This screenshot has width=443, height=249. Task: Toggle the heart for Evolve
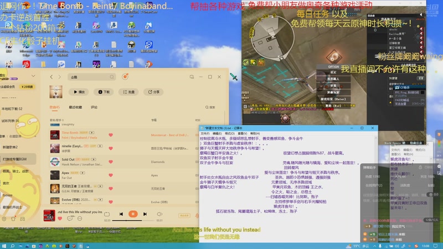click(x=111, y=201)
